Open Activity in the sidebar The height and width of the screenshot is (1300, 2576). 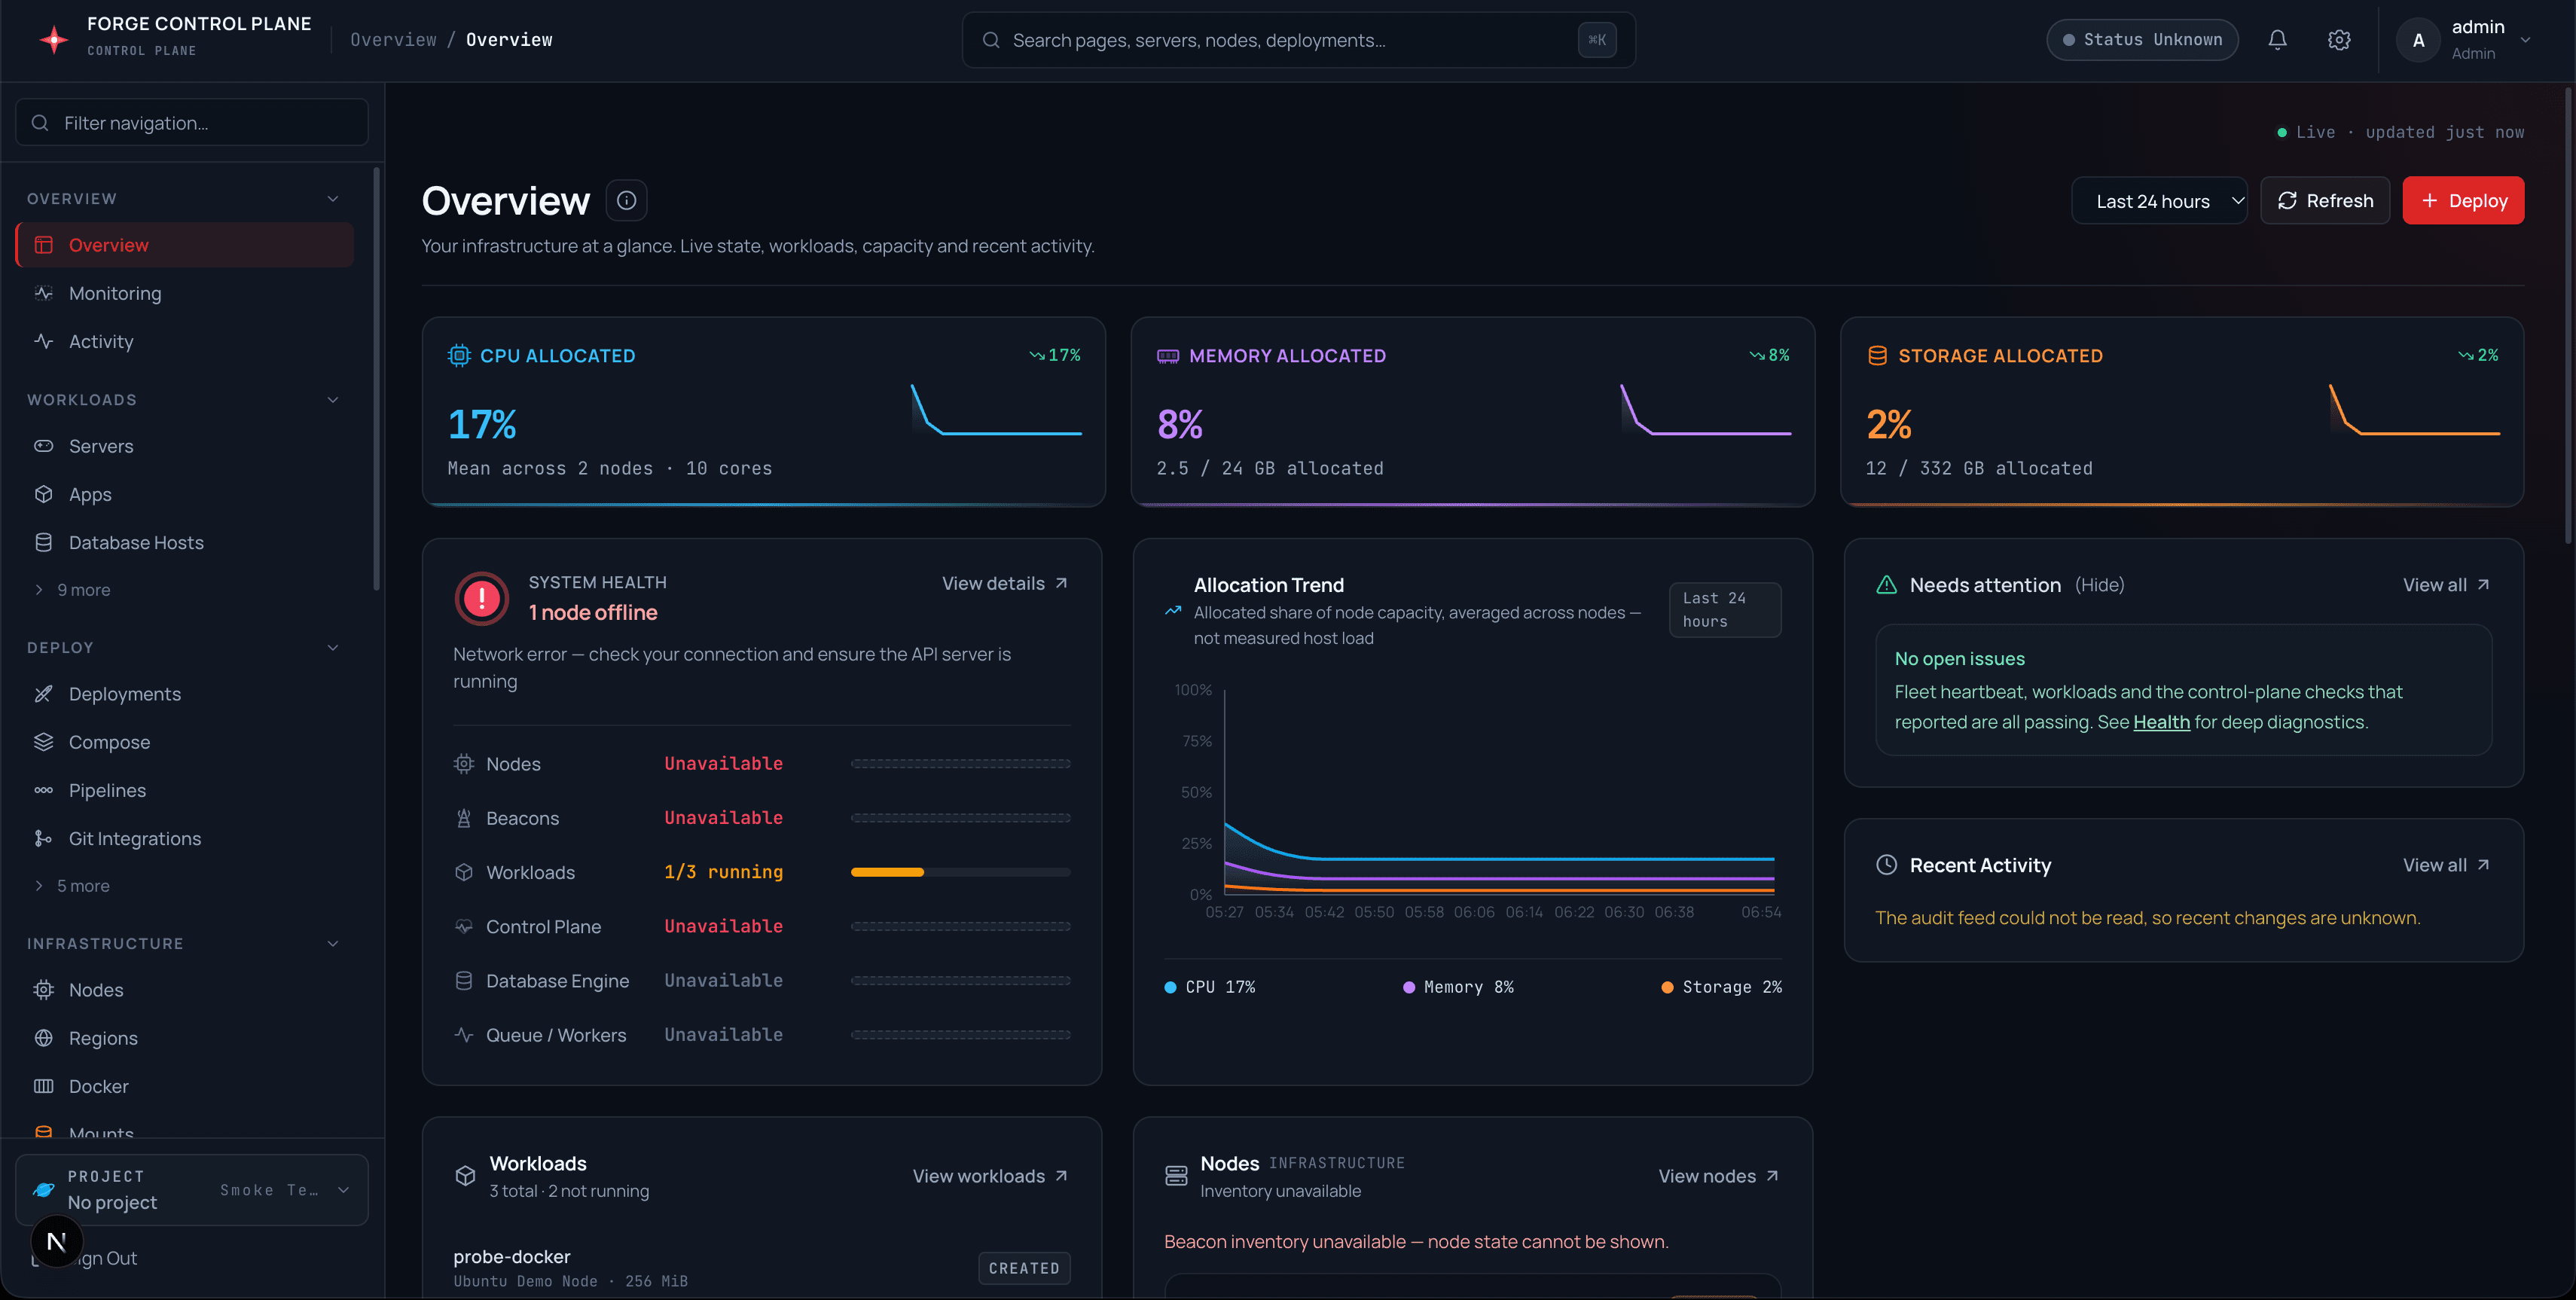click(185, 341)
